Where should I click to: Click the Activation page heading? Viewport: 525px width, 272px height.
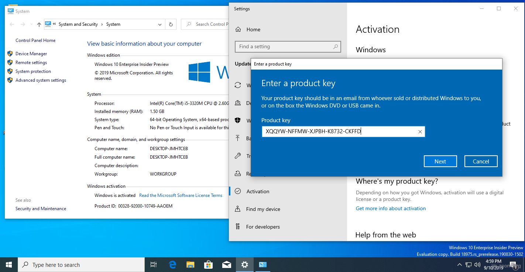click(x=378, y=29)
